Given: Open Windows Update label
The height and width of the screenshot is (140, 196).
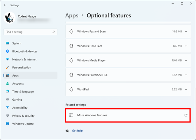Looking at the screenshot, I should point(23,124).
